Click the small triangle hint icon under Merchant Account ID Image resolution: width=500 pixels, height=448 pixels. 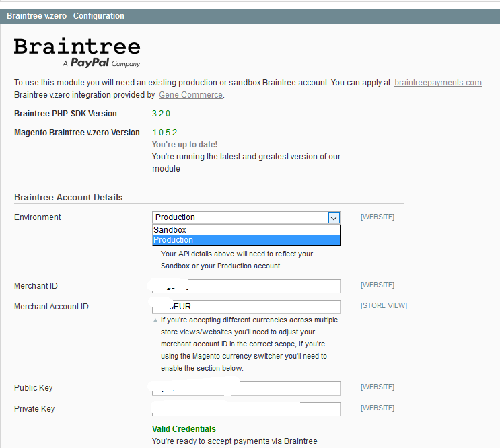(155, 320)
